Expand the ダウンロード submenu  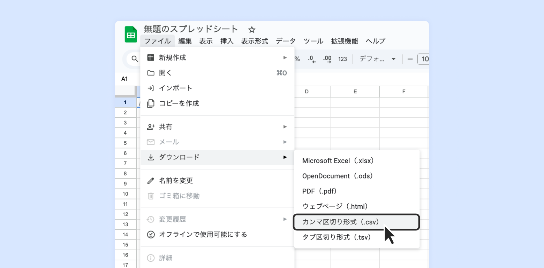[x=179, y=157]
